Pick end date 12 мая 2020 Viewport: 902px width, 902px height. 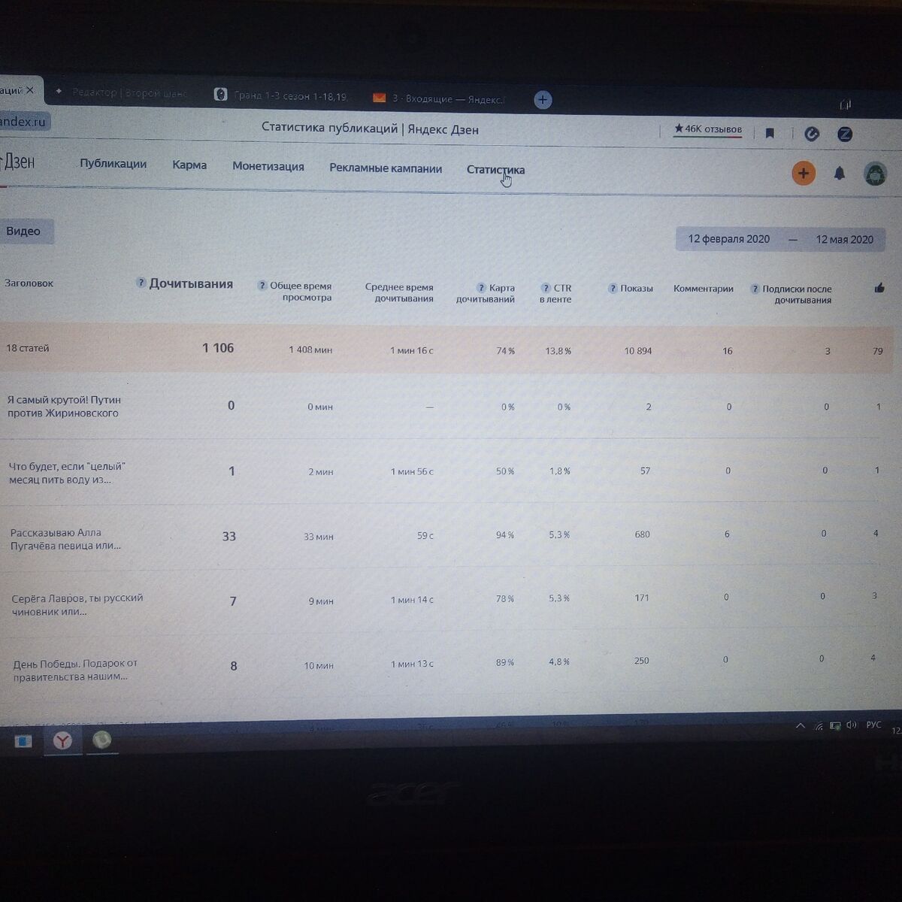[x=844, y=240]
